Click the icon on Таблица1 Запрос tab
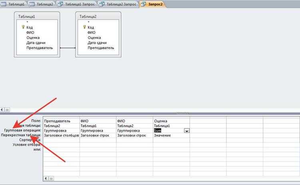Viewport: 300px width, 185px height. coord(60,4)
